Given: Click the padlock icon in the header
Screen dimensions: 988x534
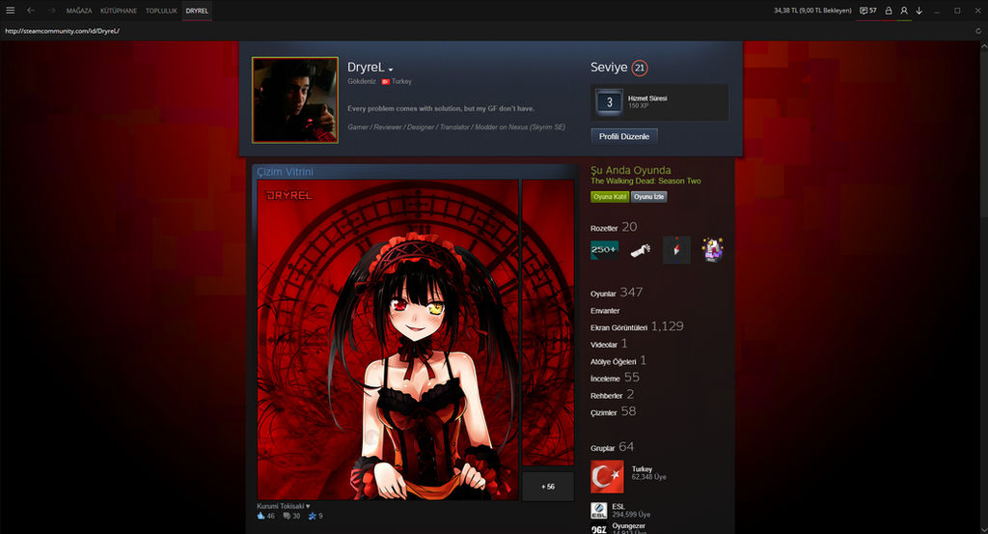Looking at the screenshot, I should (889, 10).
